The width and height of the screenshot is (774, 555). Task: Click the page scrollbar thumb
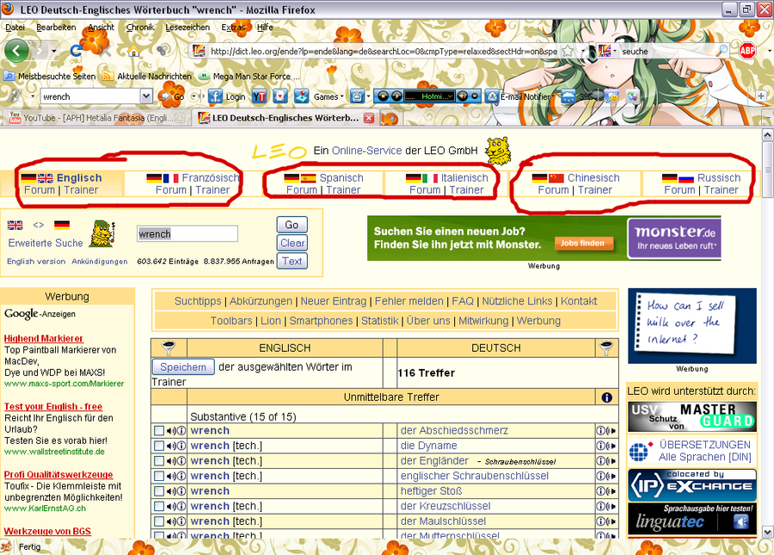(768, 168)
